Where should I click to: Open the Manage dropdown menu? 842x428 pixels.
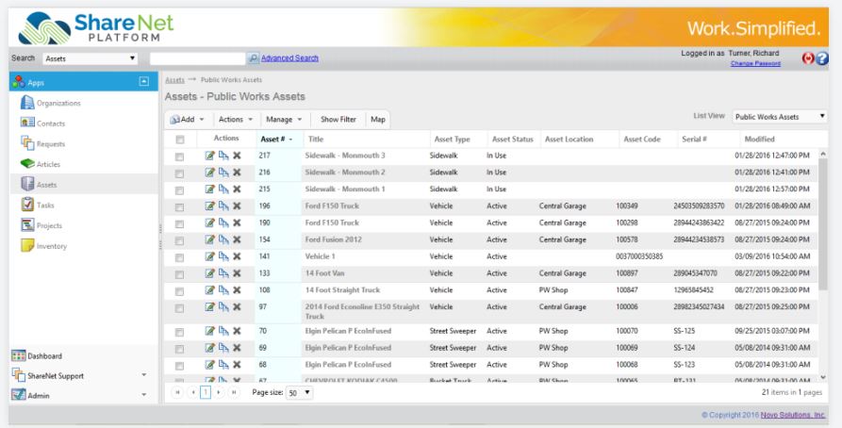click(284, 119)
